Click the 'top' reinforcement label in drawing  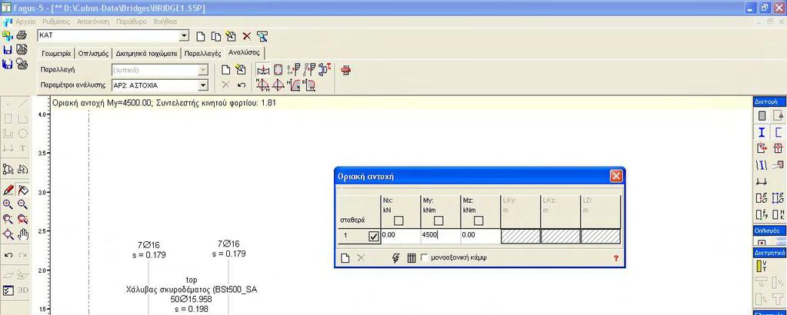192,280
